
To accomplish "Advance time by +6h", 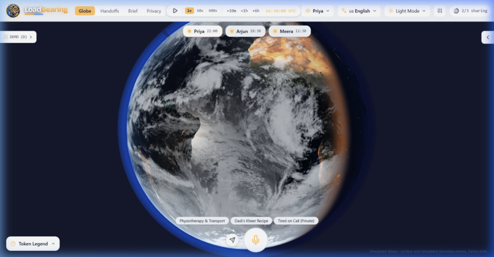I will (x=256, y=10).
